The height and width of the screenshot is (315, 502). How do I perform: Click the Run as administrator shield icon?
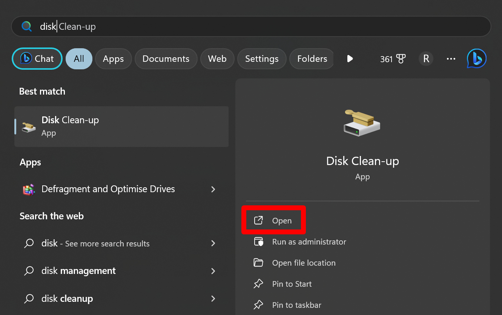[258, 242]
